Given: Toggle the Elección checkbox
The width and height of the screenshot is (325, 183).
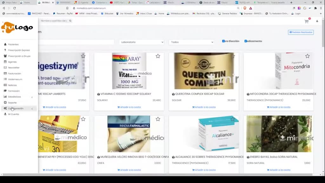Looking at the screenshot, I should (x=223, y=41).
